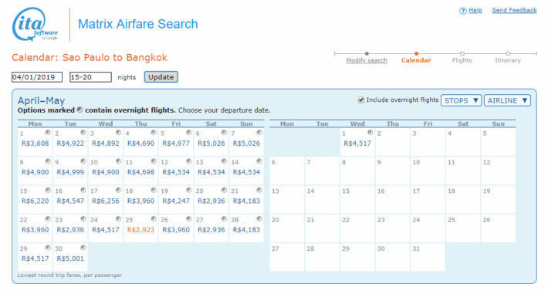Click overnight icon on May 1

coord(370,133)
